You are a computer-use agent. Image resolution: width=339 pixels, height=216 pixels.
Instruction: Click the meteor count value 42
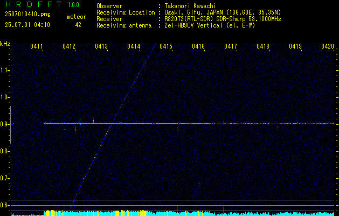click(78, 25)
